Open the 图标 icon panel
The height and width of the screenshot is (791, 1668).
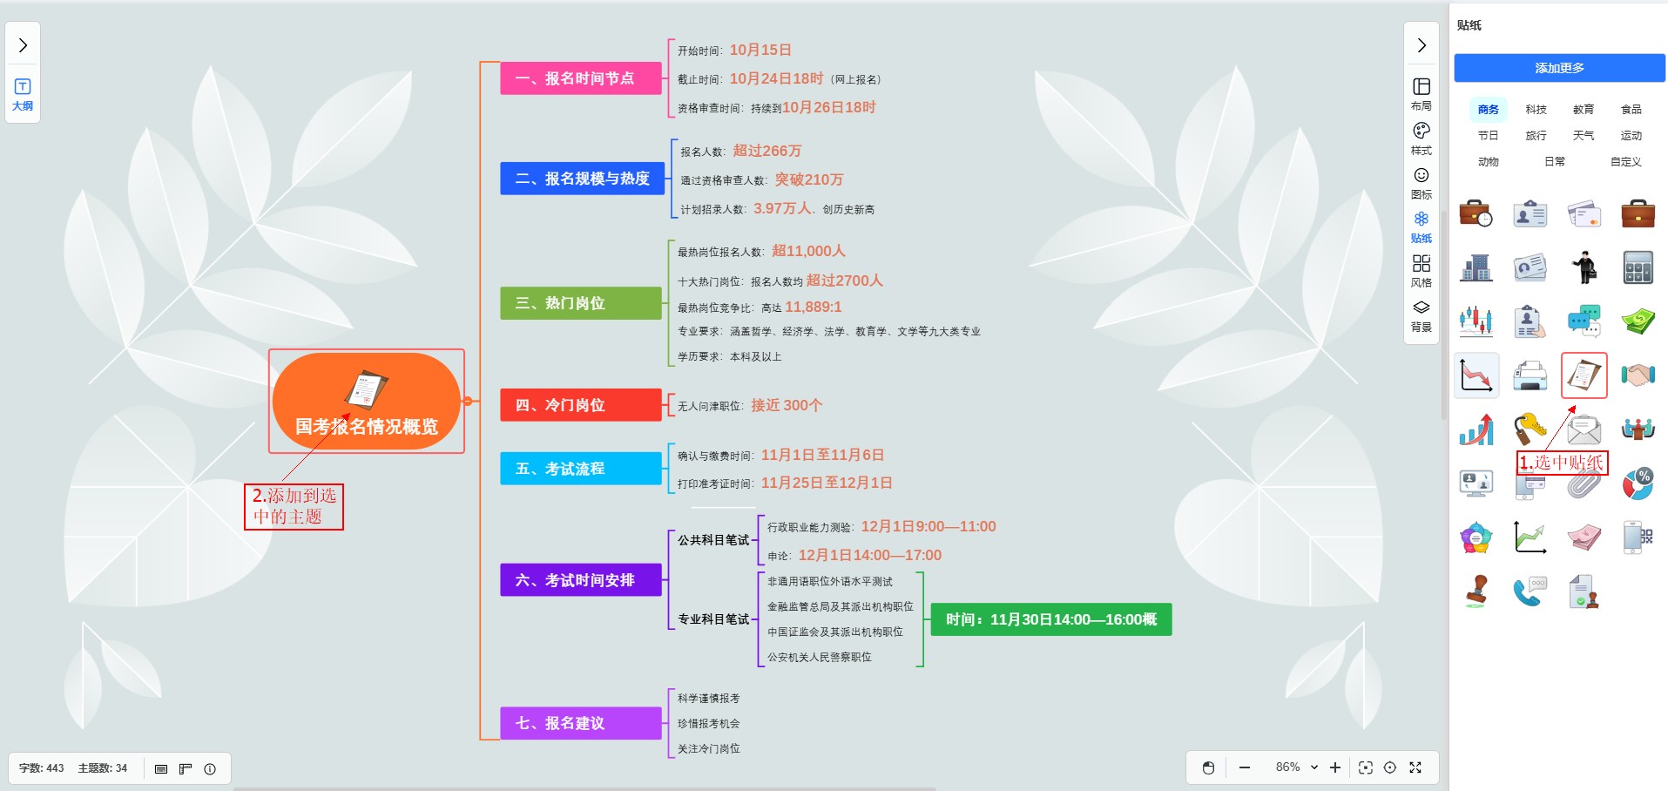click(x=1421, y=182)
